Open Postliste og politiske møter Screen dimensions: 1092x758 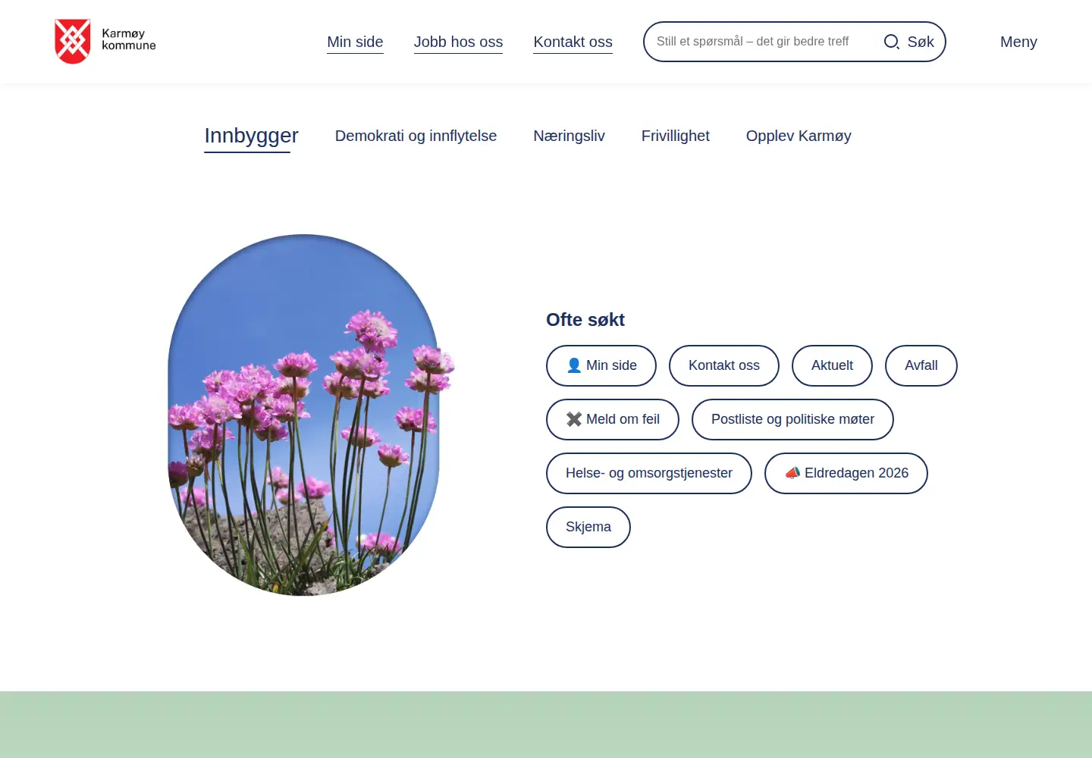(x=792, y=419)
